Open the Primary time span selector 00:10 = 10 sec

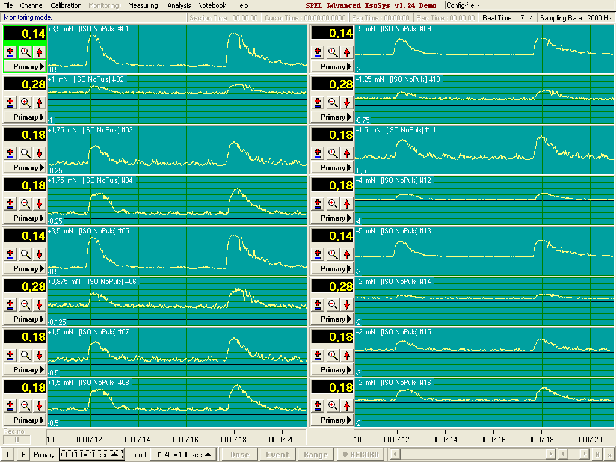click(92, 455)
